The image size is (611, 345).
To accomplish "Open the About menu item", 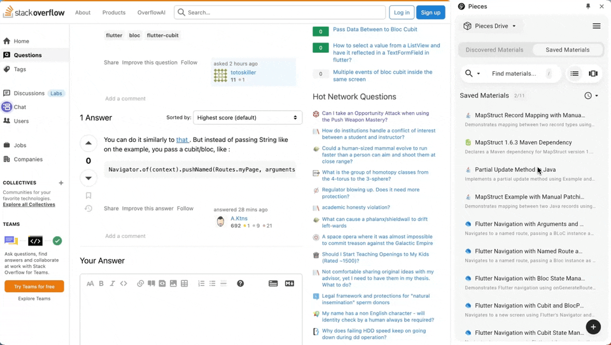I will pos(83,13).
